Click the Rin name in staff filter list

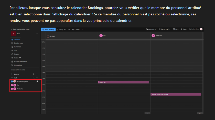click(x=18, y=85)
